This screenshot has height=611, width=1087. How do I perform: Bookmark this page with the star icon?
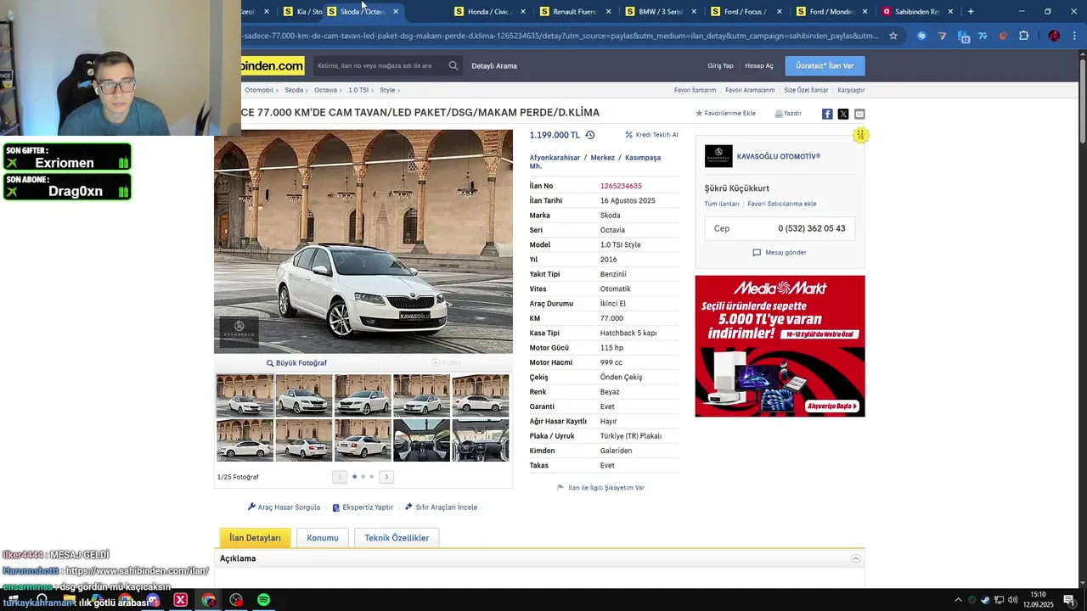(893, 36)
